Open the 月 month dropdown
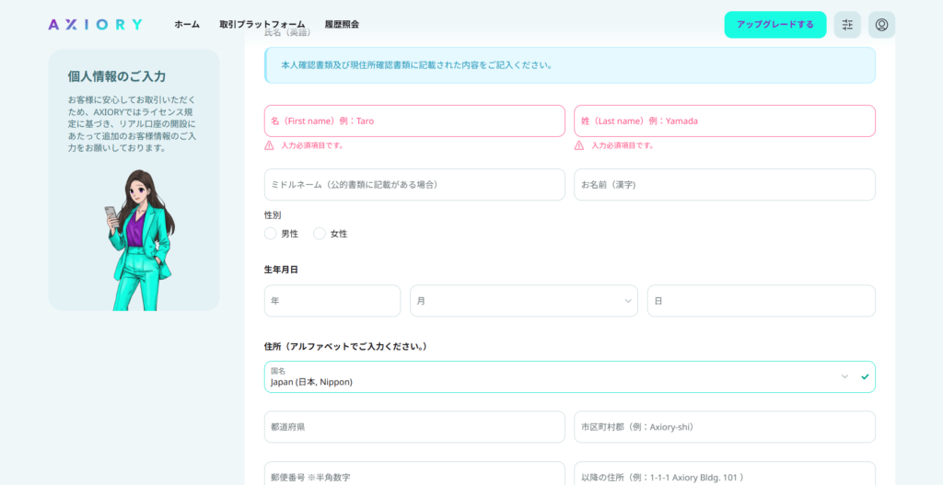943x485 pixels. click(524, 301)
